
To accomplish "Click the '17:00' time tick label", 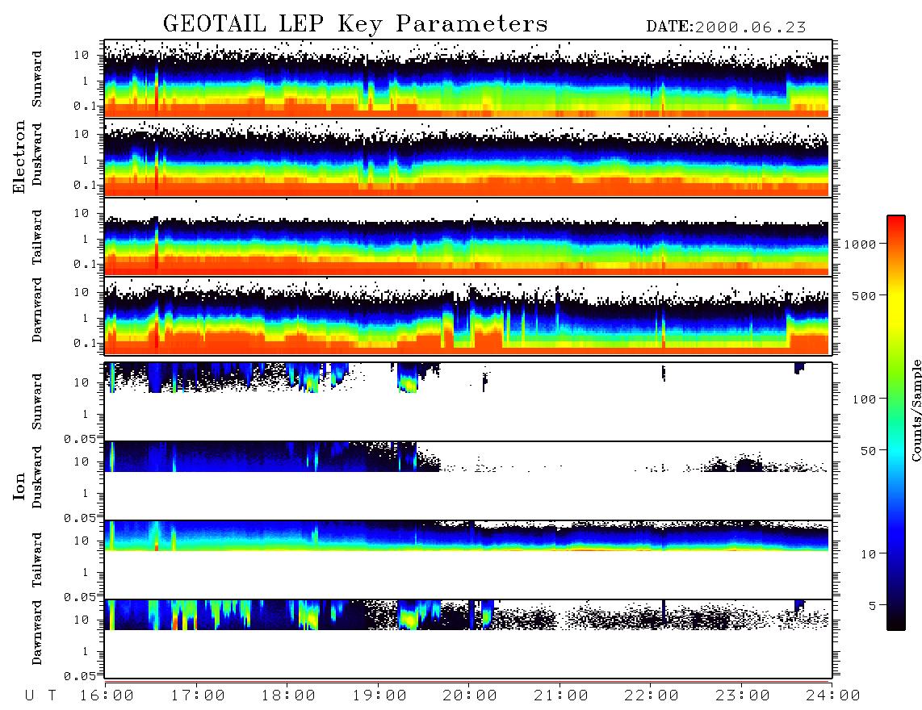I will click(198, 695).
